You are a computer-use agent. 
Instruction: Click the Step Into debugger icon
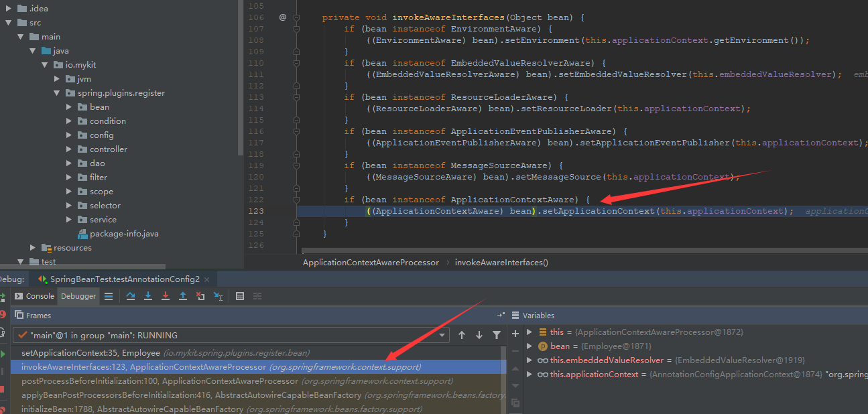[x=148, y=296]
